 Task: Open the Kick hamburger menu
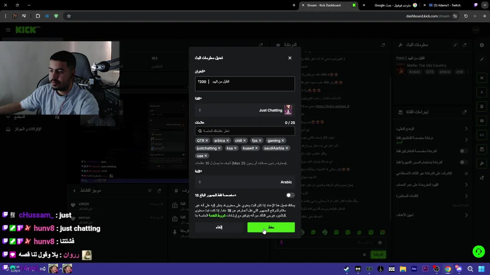tap(8, 30)
